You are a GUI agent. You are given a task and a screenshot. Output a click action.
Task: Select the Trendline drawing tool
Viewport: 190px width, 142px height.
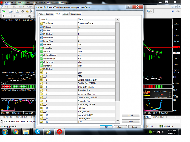pyautogui.click(x=25, y=16)
